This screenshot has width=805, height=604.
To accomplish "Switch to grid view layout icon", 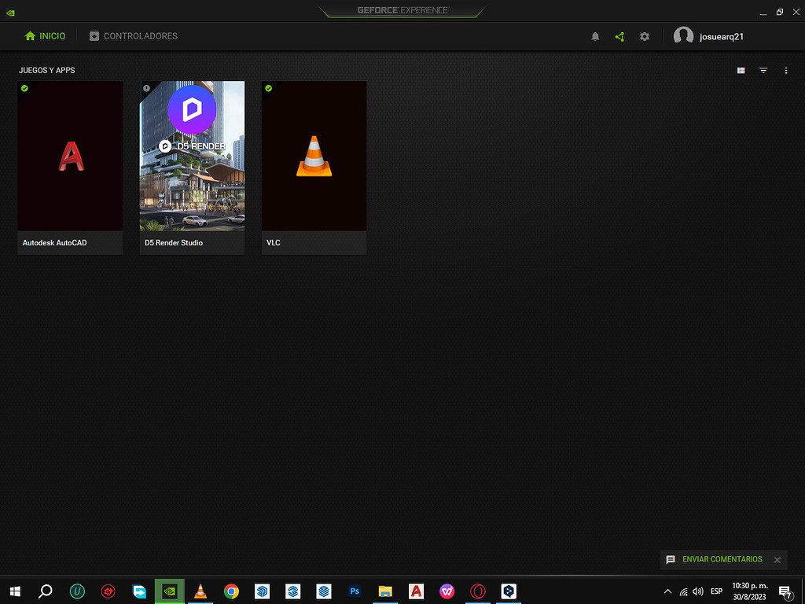I will 741,71.
